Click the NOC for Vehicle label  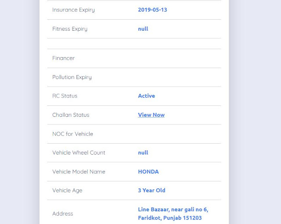[x=72, y=134]
